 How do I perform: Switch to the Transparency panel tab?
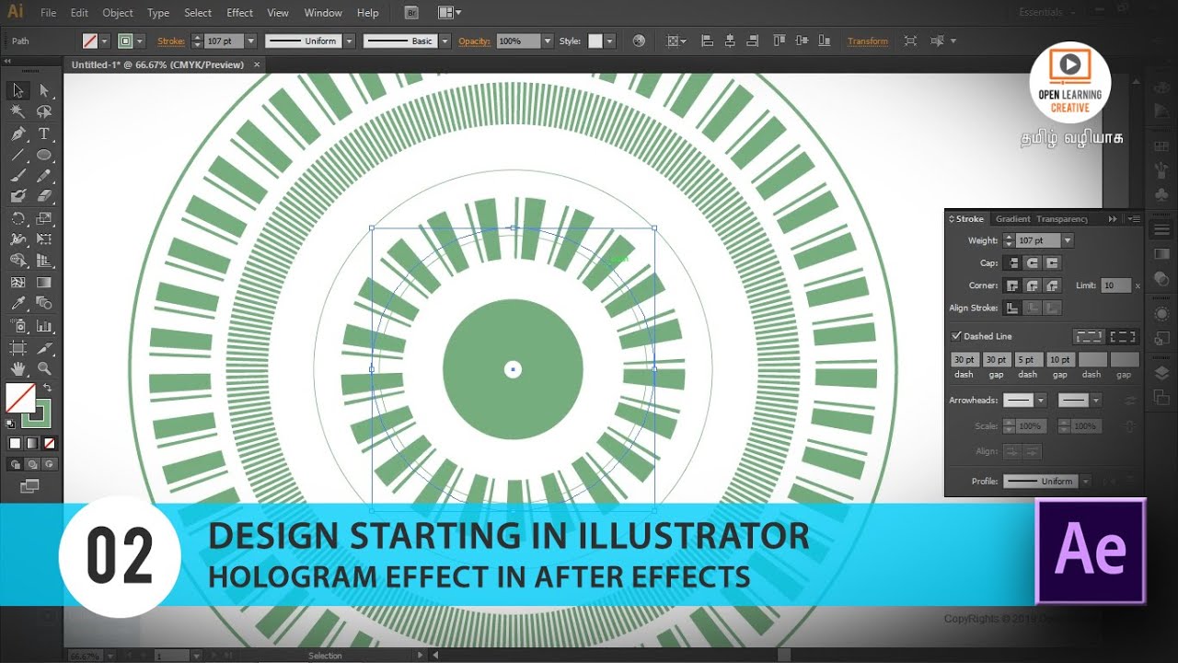1062,219
